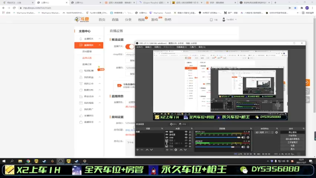Screen dimensions: 316x178
Task: Toggle visibility of the 文本 (GDI+) source
Action: click(186, 143)
